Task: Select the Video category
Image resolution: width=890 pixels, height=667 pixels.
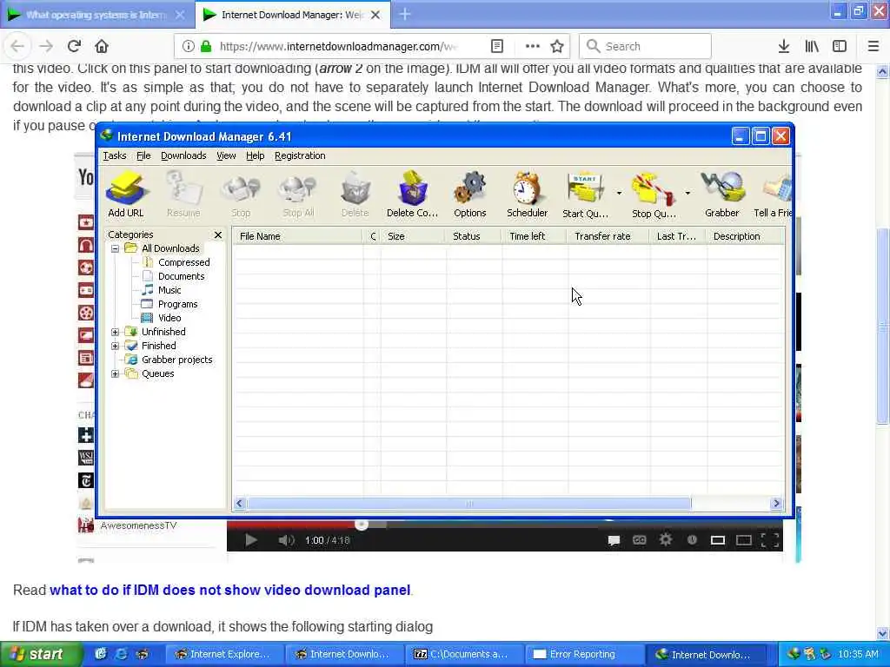Action: tap(169, 318)
